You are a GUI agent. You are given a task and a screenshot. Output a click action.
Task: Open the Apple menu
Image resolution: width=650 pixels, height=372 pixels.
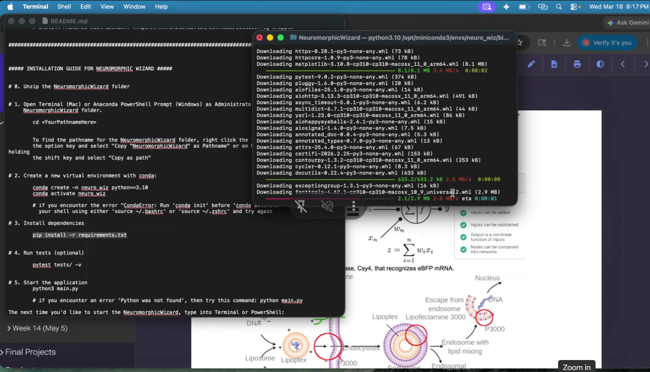click(10, 6)
